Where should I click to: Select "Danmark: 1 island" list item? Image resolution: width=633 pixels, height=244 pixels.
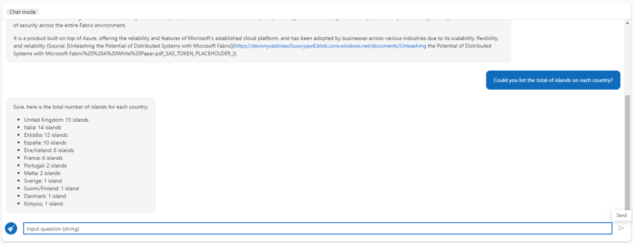[x=45, y=196]
